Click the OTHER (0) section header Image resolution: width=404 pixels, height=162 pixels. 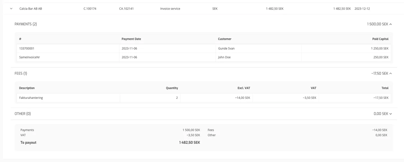point(23,114)
